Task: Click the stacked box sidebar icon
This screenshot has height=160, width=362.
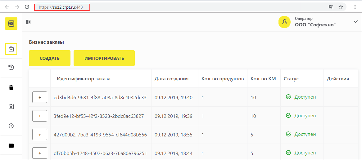Action: click(11, 145)
